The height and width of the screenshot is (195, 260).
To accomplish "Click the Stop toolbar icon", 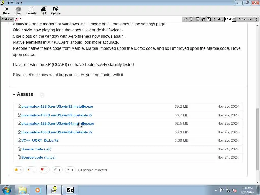I will (18, 11).
